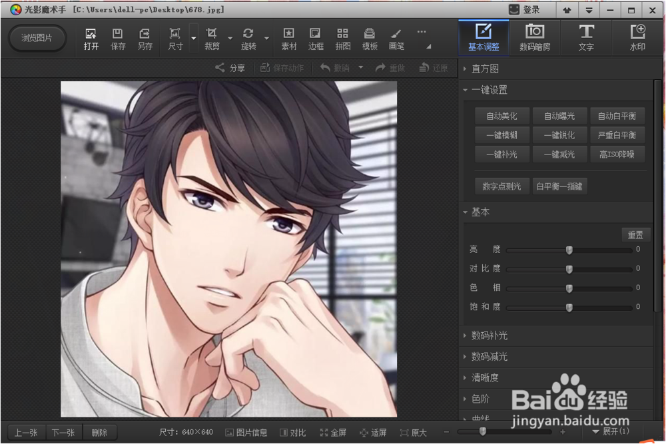Click the 重置 reset button
666x444 pixels.
pyautogui.click(x=635, y=235)
